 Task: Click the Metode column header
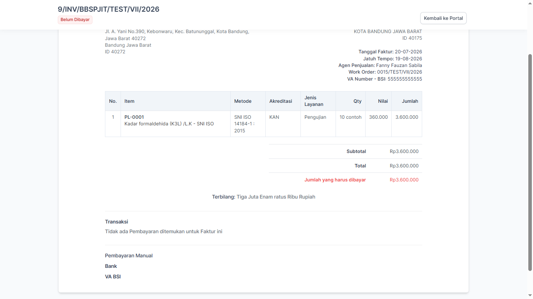(x=243, y=101)
